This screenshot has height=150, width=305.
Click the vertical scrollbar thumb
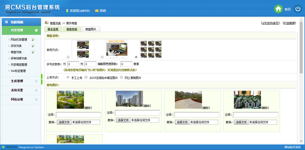point(301,47)
